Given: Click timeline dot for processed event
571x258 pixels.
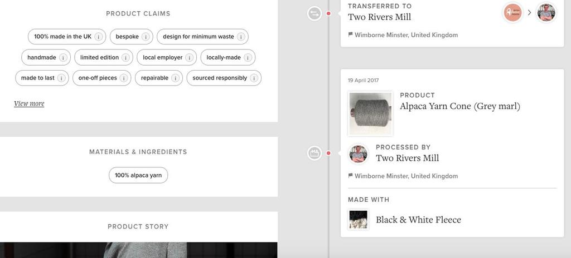Looking at the screenshot, I should pos(328,153).
